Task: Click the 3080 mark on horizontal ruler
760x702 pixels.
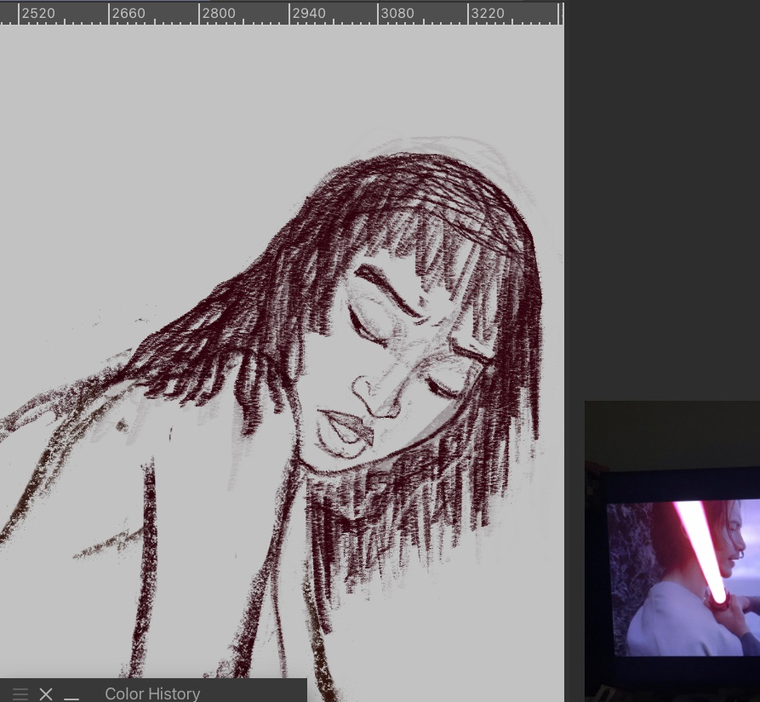Action: point(397,14)
